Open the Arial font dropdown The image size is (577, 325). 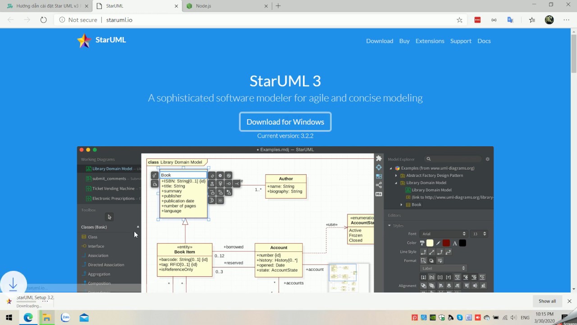click(x=444, y=234)
